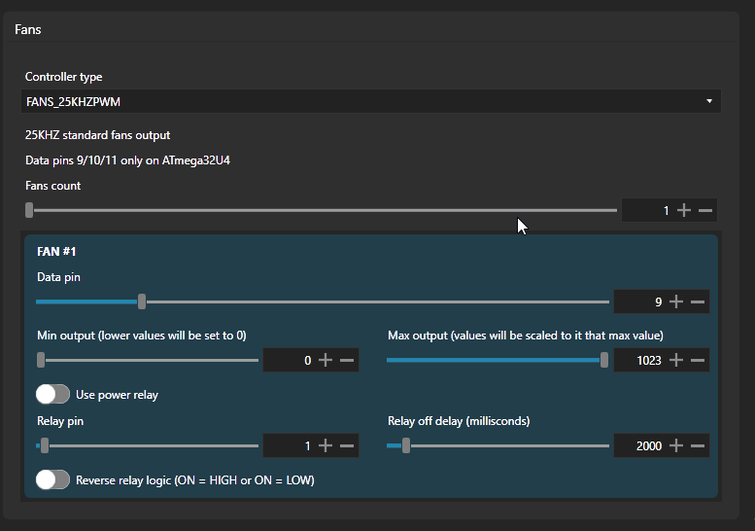Click minus icon for Min output

coord(347,360)
